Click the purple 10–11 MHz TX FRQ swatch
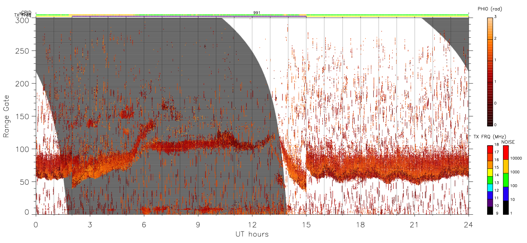This screenshot has height=243, width=527. (x=490, y=203)
